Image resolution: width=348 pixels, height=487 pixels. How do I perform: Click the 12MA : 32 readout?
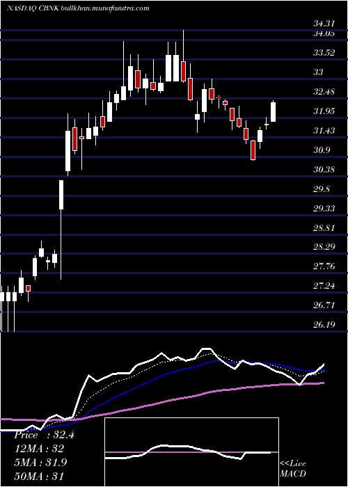click(39, 449)
